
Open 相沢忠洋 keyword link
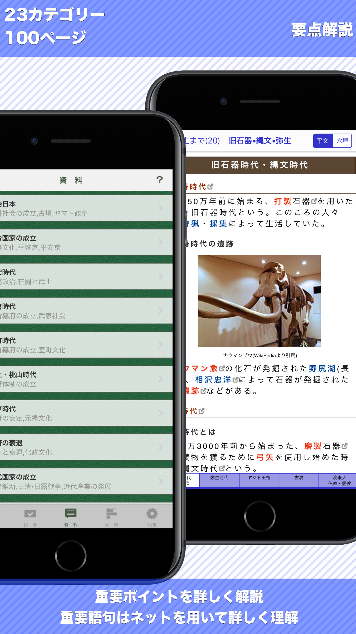point(213,380)
